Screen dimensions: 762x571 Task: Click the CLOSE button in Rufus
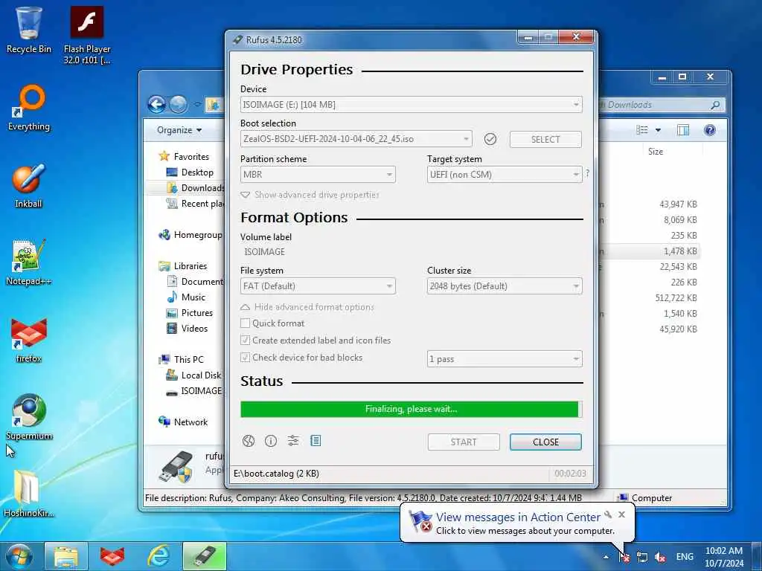pos(545,442)
